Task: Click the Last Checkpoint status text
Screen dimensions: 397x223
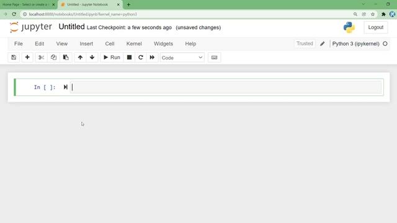Action: tap(129, 27)
